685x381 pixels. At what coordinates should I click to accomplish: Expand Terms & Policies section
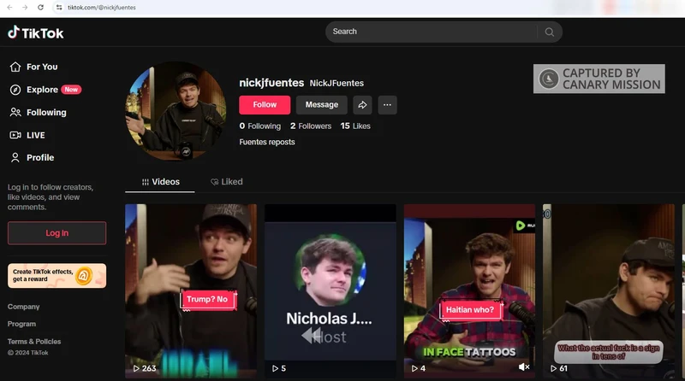coord(34,342)
